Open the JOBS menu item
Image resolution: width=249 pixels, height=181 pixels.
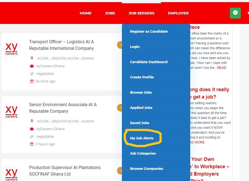click(110, 13)
